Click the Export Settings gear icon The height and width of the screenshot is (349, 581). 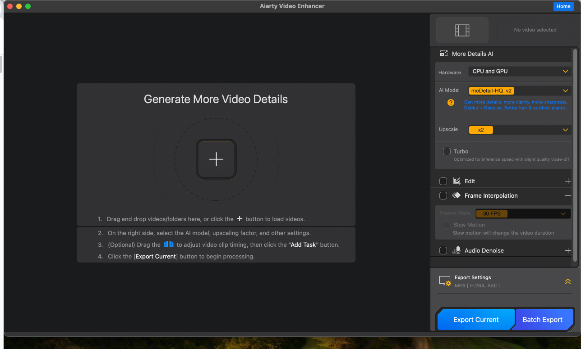[x=445, y=281]
